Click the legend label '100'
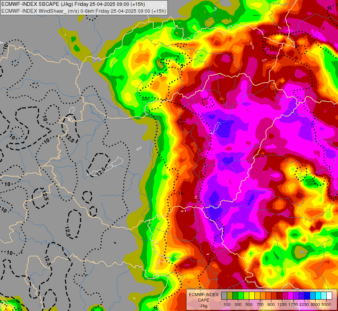The height and width of the screenshot is (311, 338). (x=227, y=304)
